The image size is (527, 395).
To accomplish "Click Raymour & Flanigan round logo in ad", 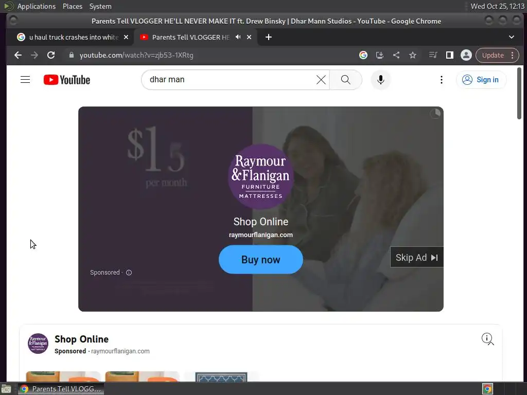I will coord(261,177).
